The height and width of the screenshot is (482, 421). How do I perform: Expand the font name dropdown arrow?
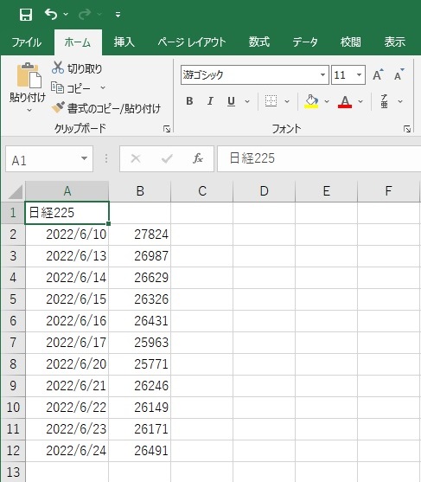pos(322,74)
